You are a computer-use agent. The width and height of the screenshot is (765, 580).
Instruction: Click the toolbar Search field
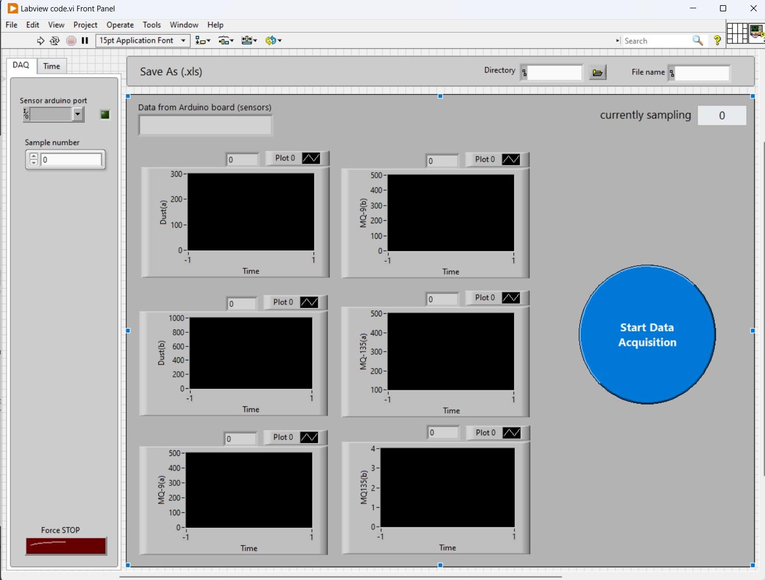(657, 41)
